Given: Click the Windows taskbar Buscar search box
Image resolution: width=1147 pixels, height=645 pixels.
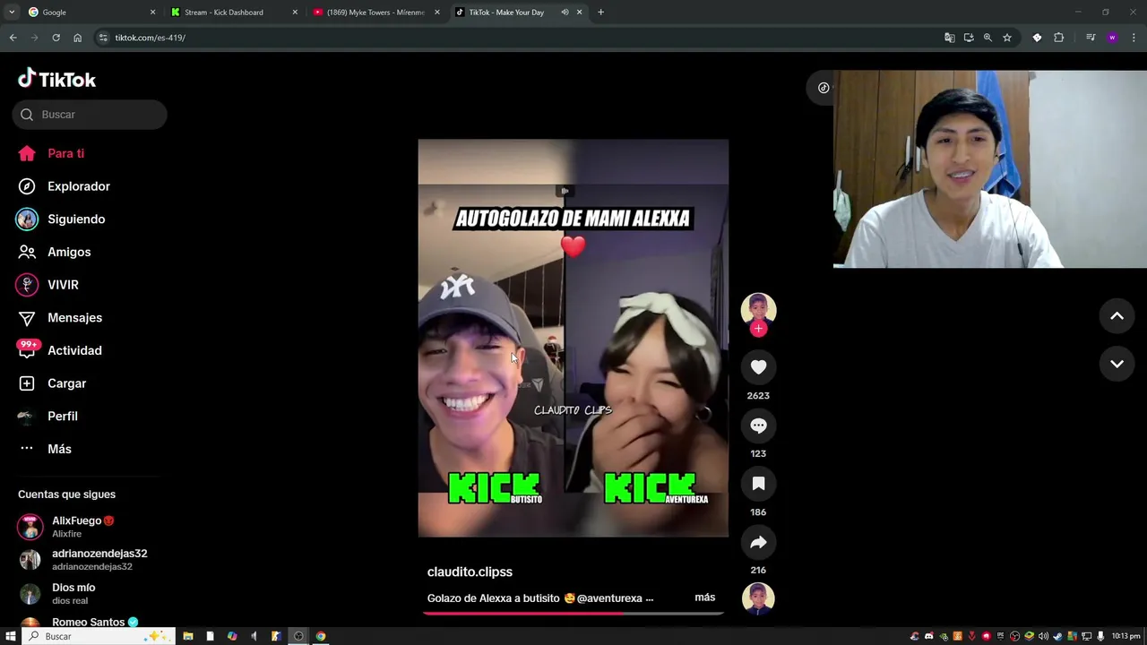Looking at the screenshot, I should (99, 636).
